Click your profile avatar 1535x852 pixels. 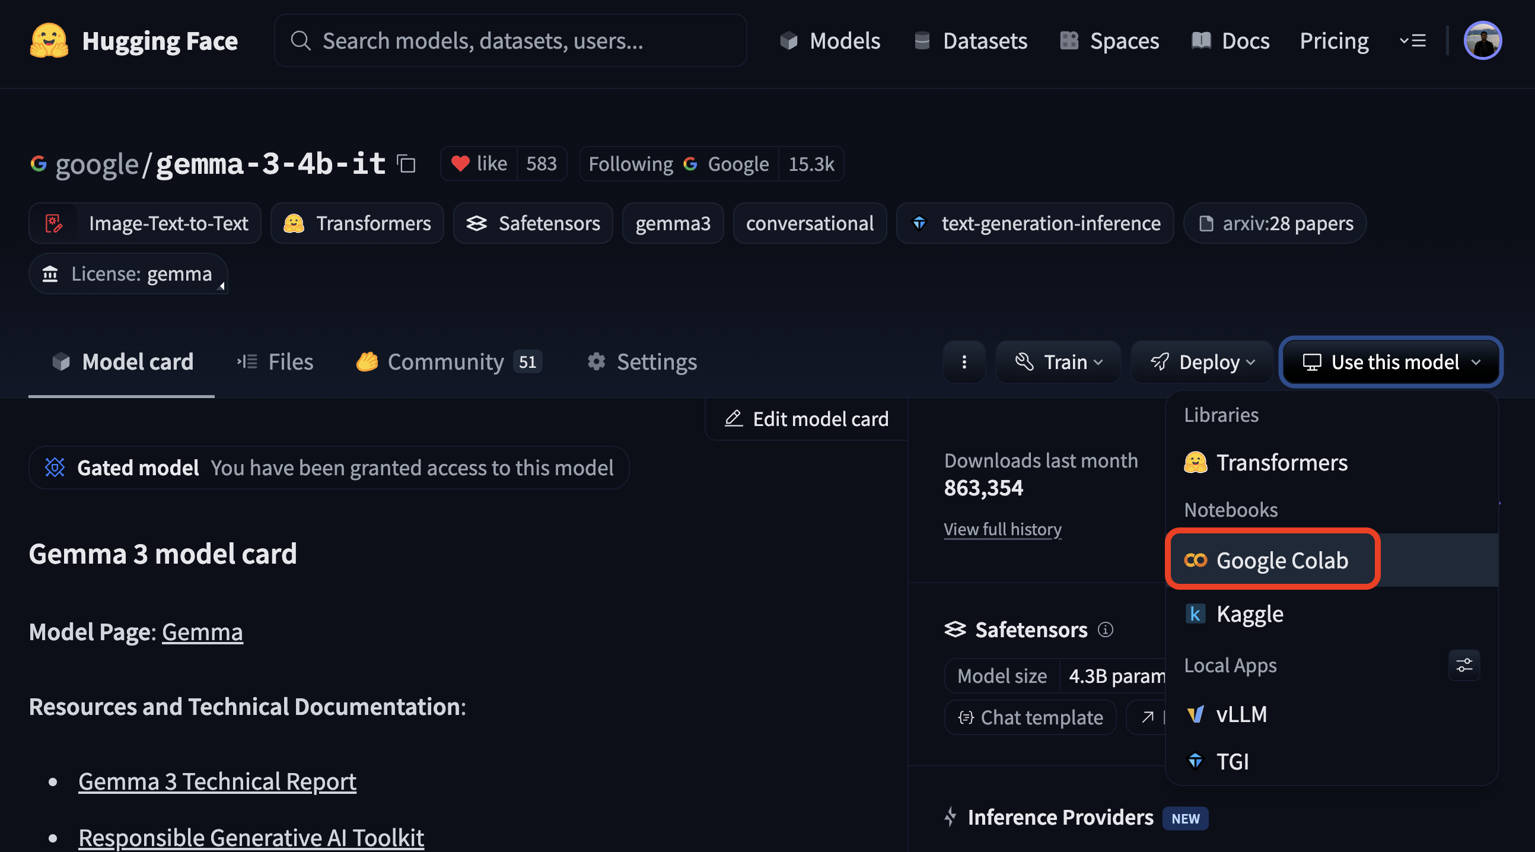1482,40
